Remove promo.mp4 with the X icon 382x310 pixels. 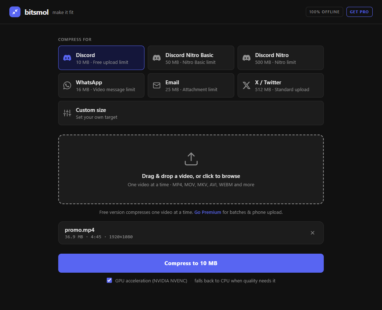point(313,233)
